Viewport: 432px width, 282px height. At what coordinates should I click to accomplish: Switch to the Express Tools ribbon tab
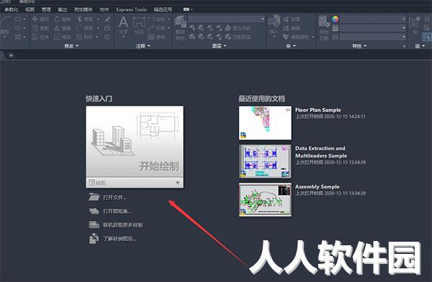(x=131, y=9)
